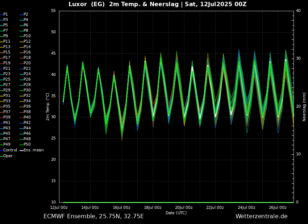Click the 26Jul 00z date label
The image size is (308, 224).
point(278,207)
